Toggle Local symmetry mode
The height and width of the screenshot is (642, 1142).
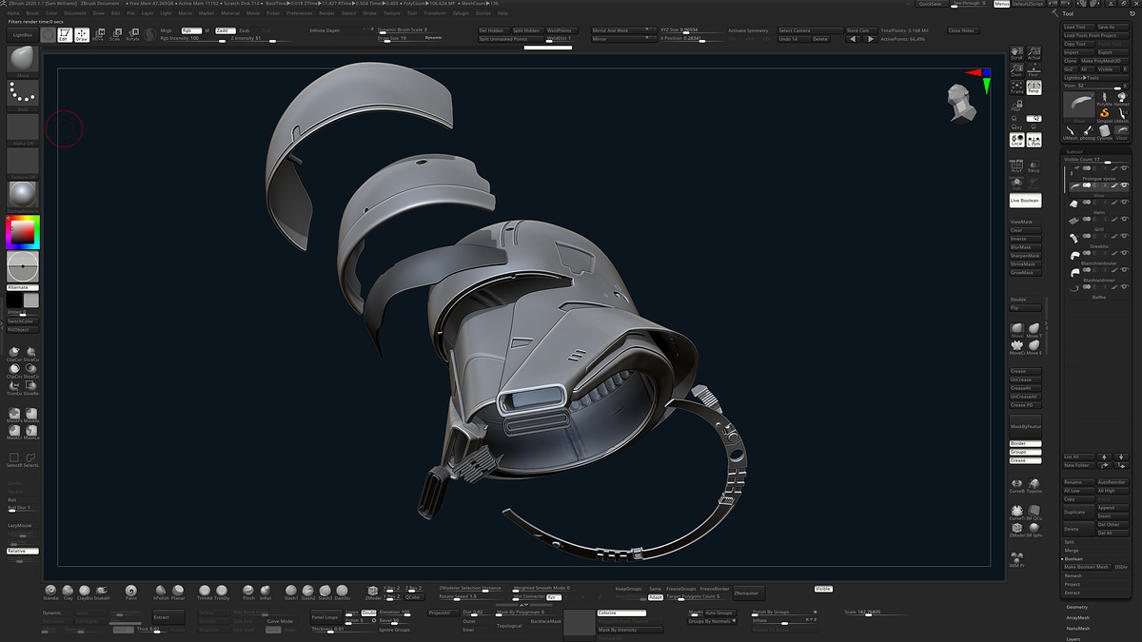1016,141
